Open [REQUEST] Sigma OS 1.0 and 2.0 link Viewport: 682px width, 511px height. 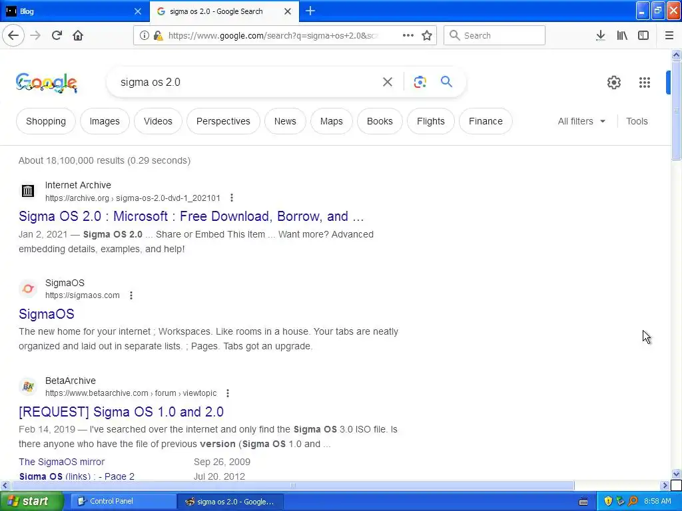[x=121, y=411]
